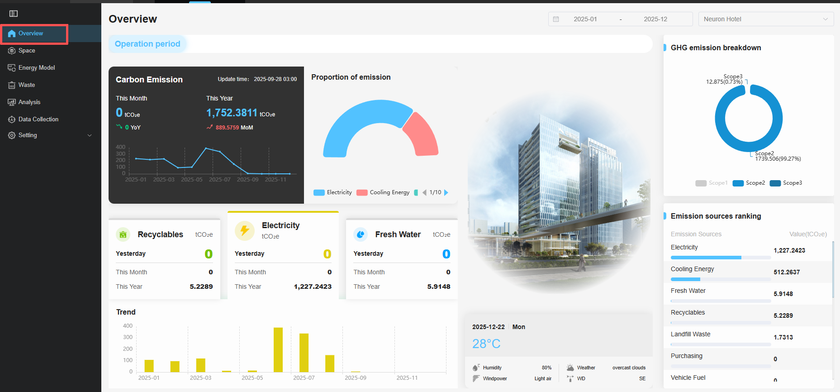Select the Operation period tab

(x=147, y=44)
